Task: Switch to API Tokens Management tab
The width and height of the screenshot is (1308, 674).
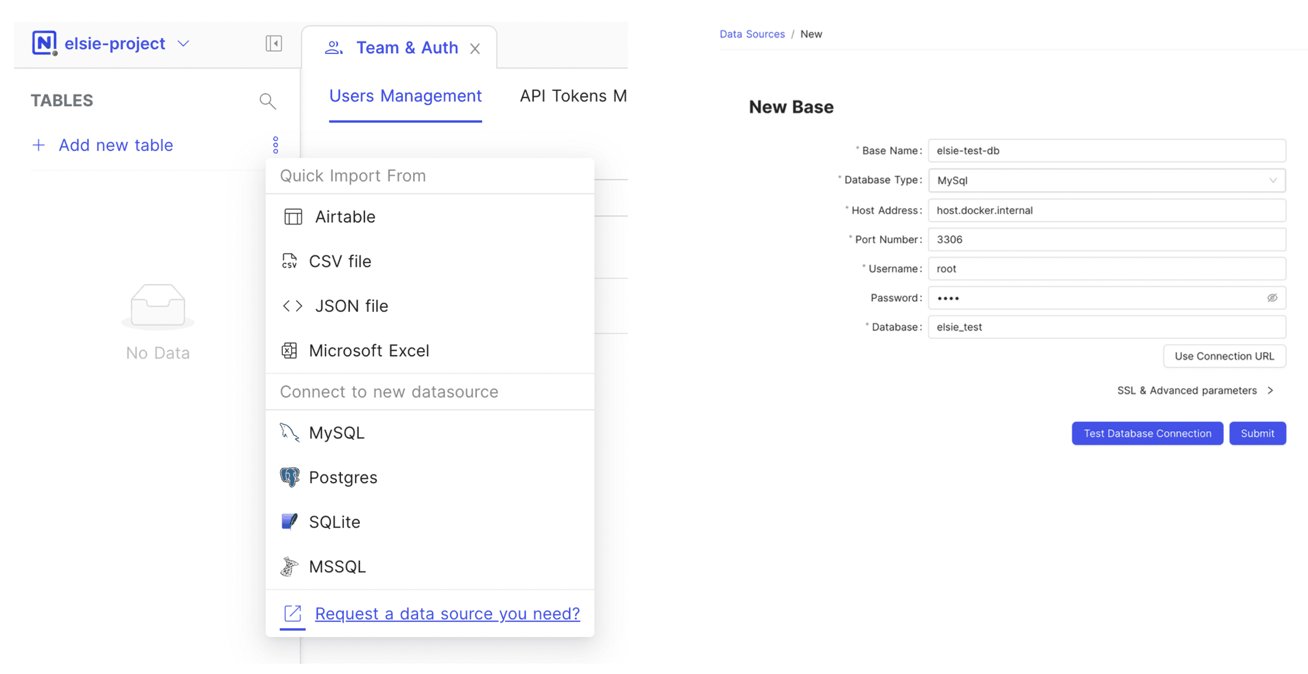Action: pos(572,96)
